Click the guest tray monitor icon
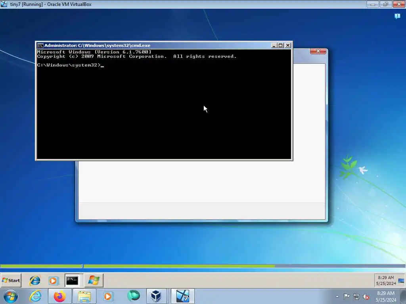 (x=401, y=281)
